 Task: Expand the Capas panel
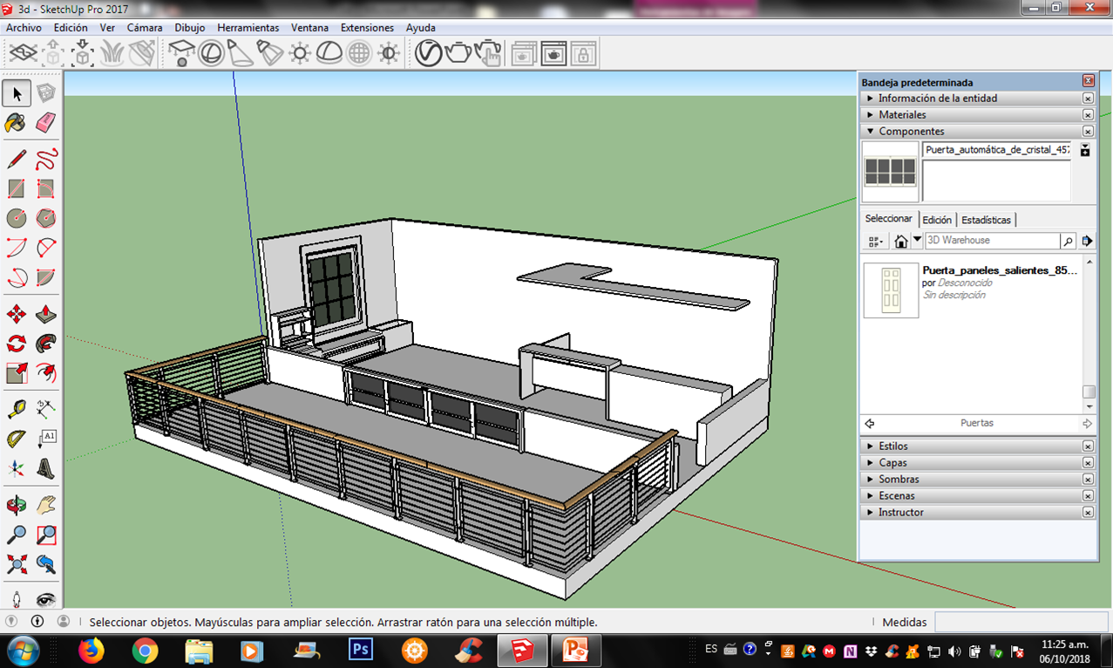click(x=892, y=463)
